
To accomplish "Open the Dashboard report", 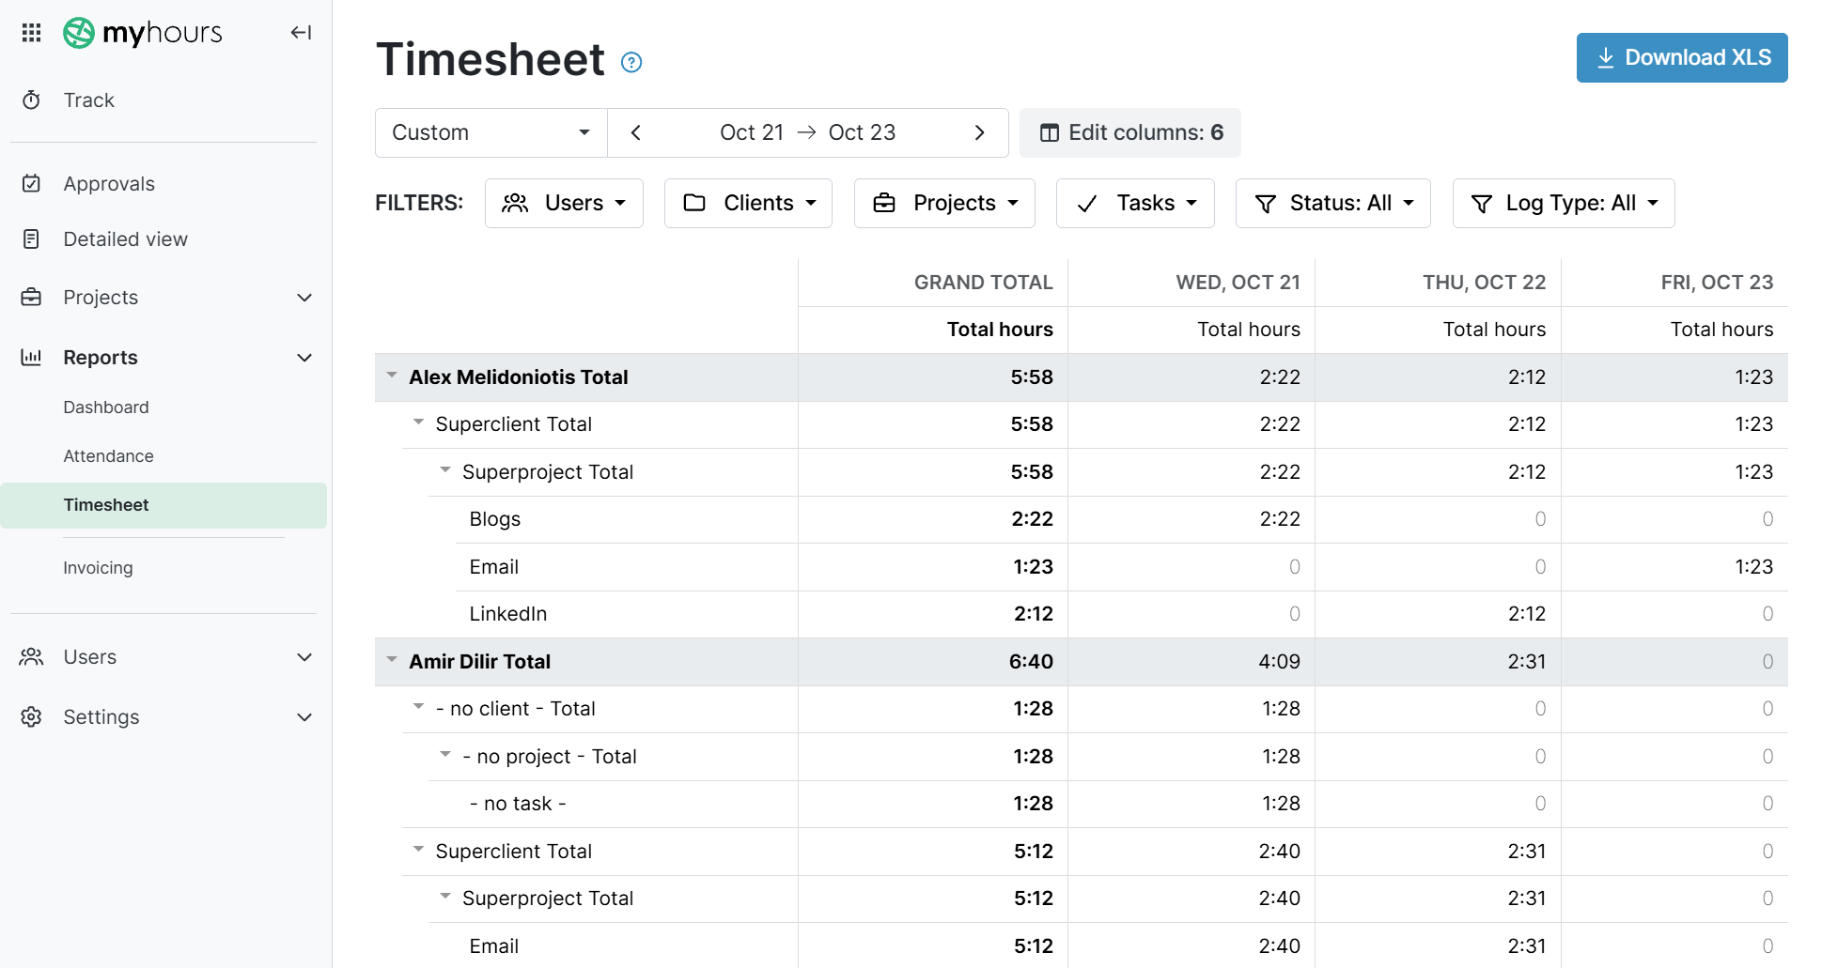I will tap(106, 407).
